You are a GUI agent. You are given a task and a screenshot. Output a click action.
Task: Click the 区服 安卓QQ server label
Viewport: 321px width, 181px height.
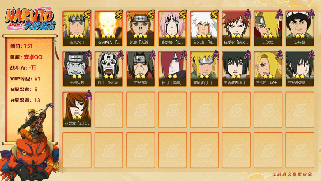26,57
